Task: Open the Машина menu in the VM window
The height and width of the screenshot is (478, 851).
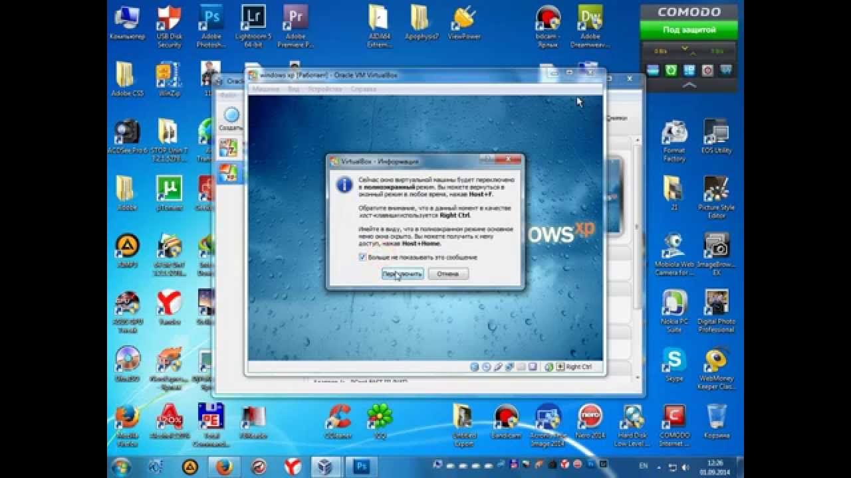Action: pyautogui.click(x=265, y=88)
